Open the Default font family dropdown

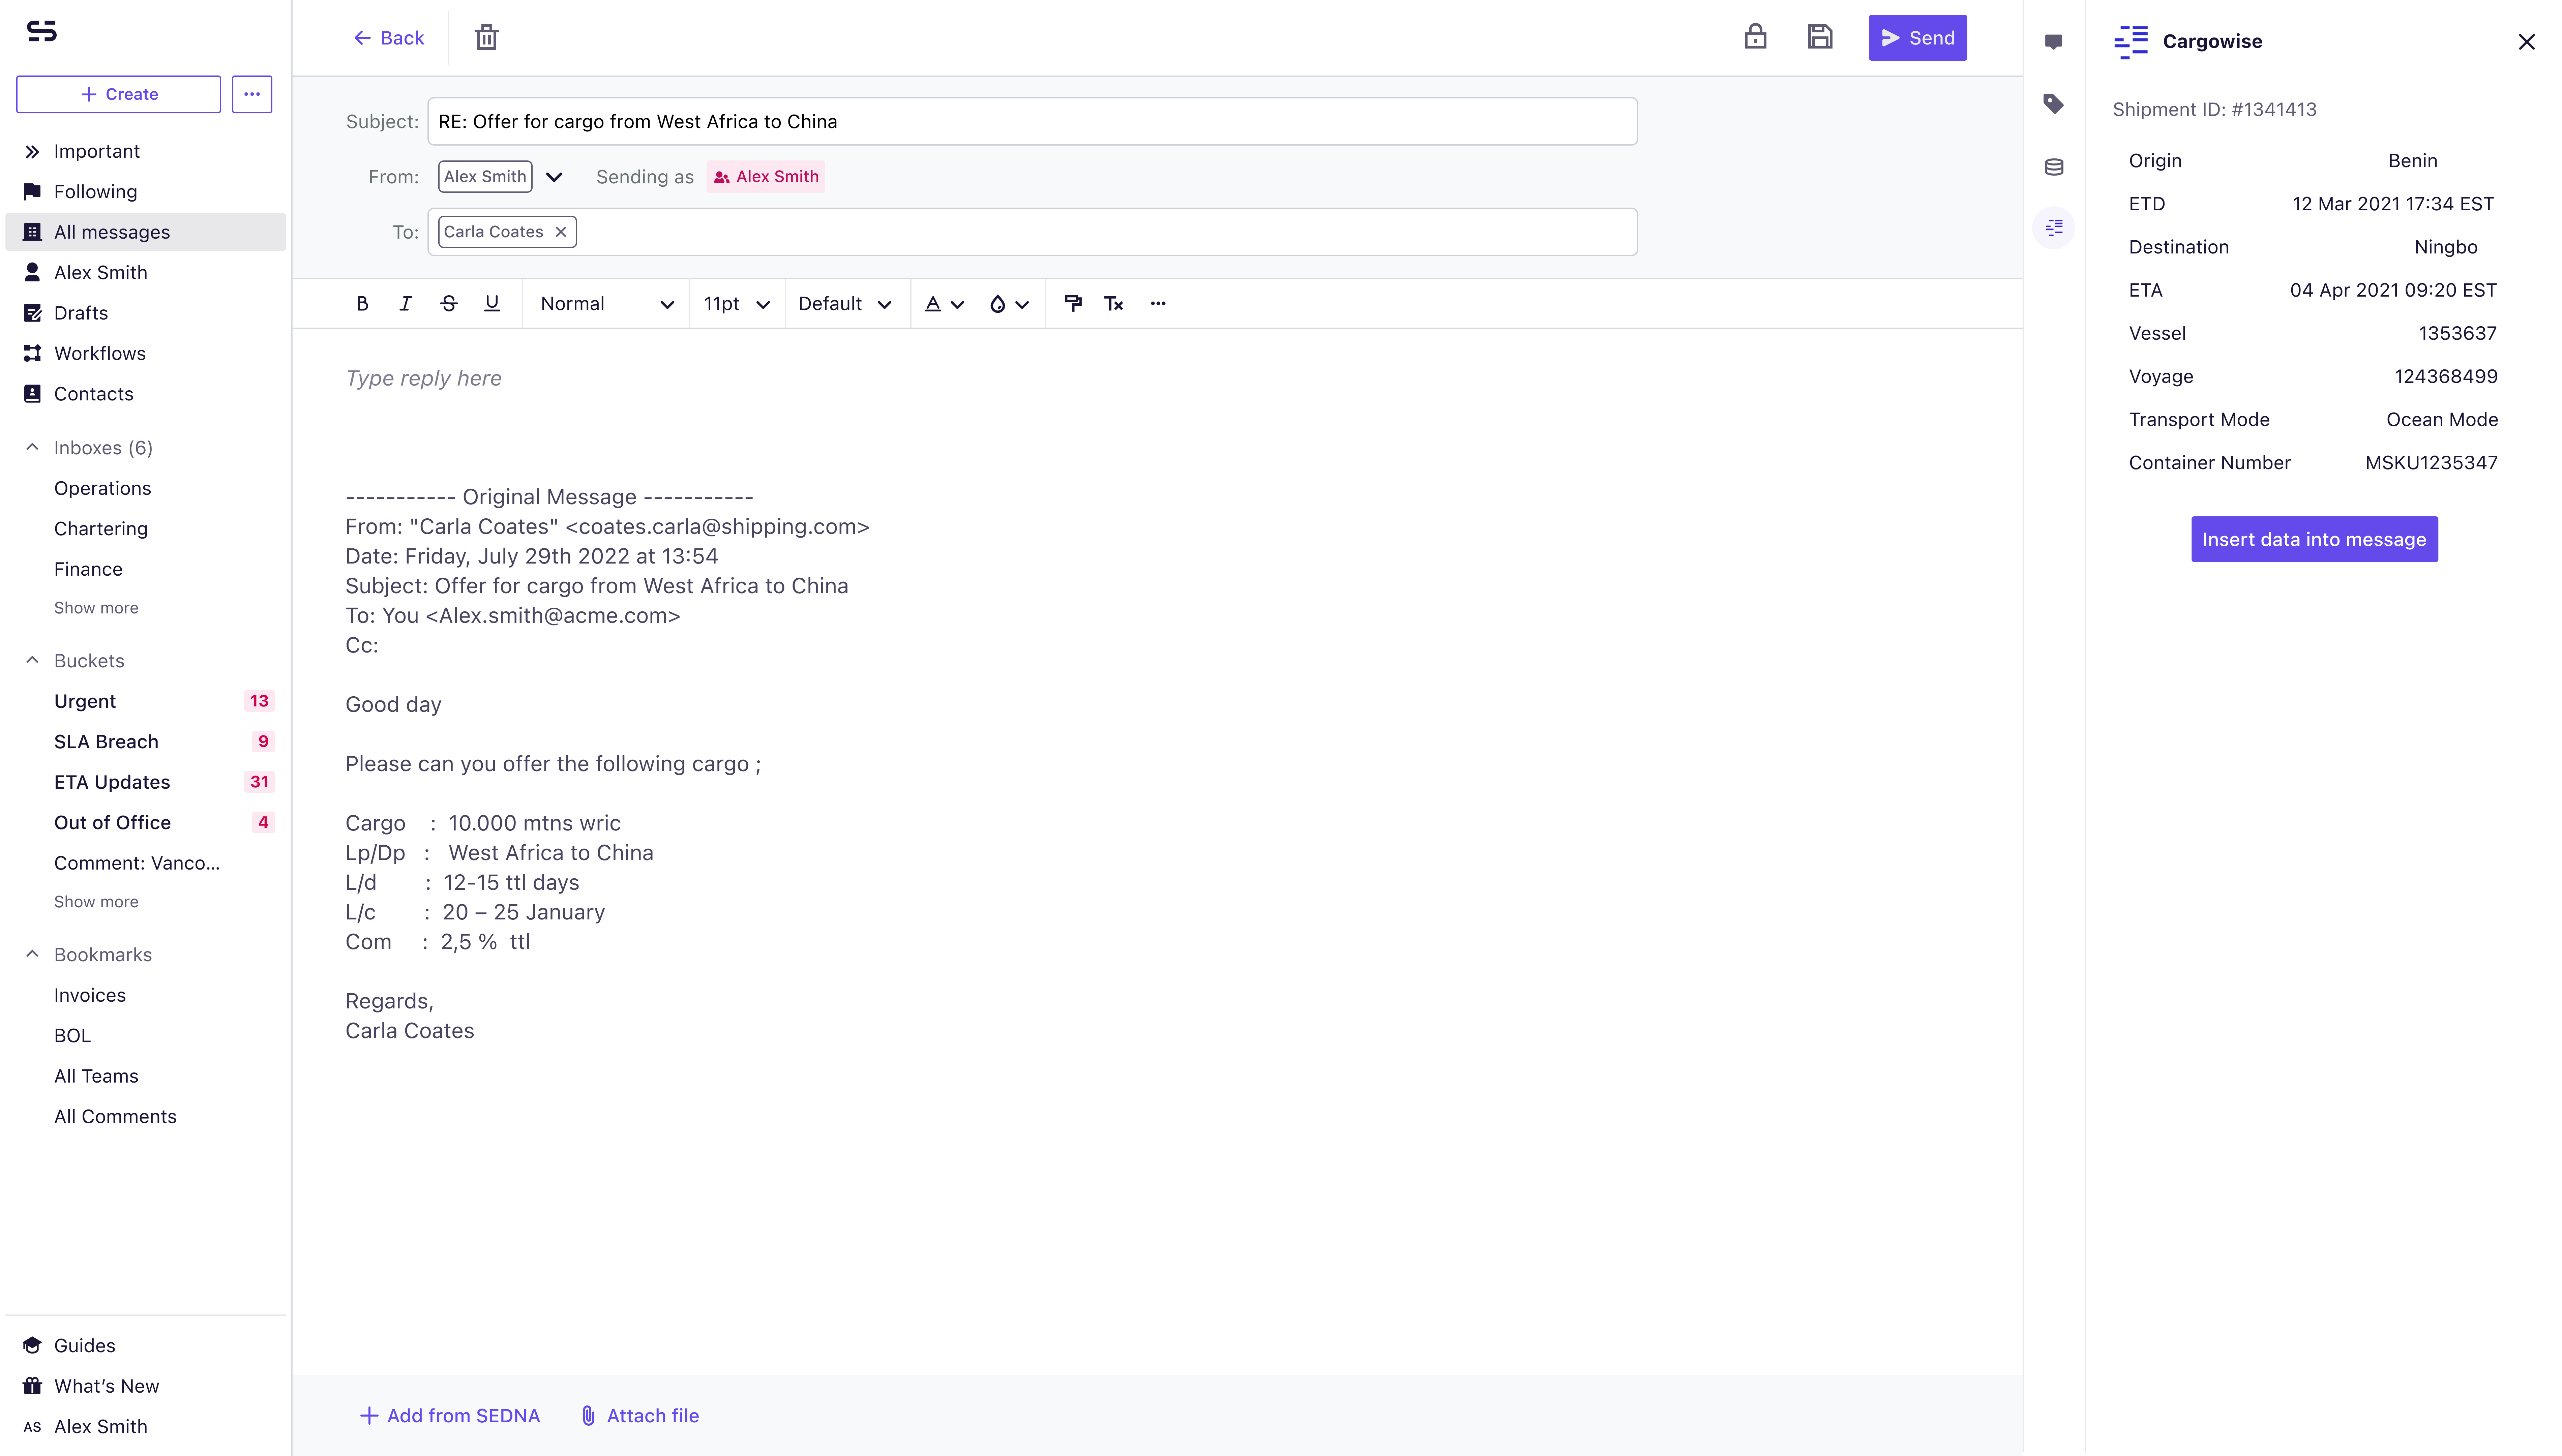coord(845,304)
